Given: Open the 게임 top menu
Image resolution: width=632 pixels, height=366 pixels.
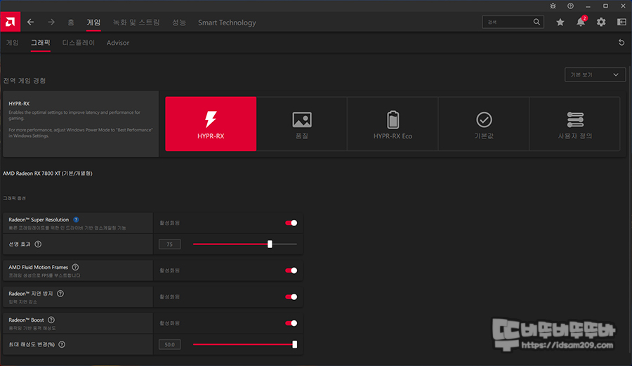Looking at the screenshot, I should [x=93, y=22].
